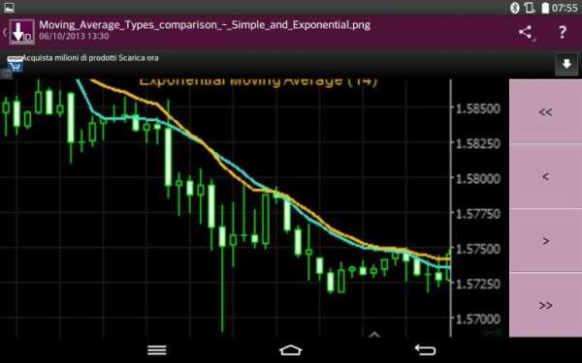Tap the 1.58500 price label
The width and height of the screenshot is (582, 363).
coord(477,108)
